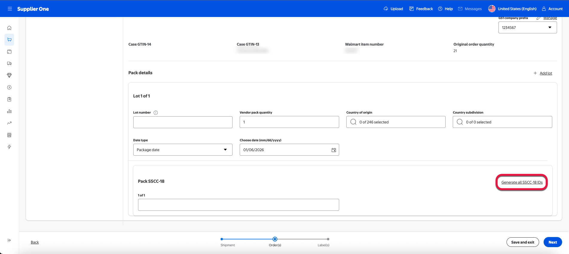
Task: Open the bar chart reports icon
Action: pyautogui.click(x=9, y=111)
